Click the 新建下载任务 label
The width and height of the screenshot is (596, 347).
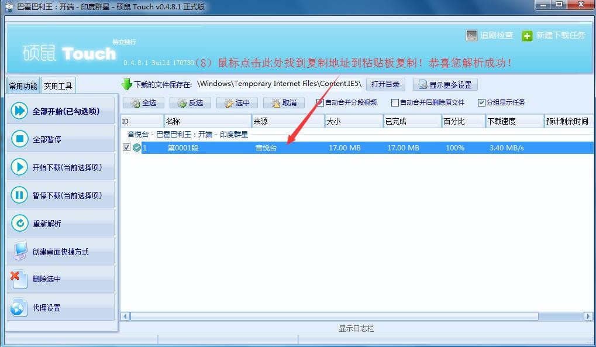[561, 35]
